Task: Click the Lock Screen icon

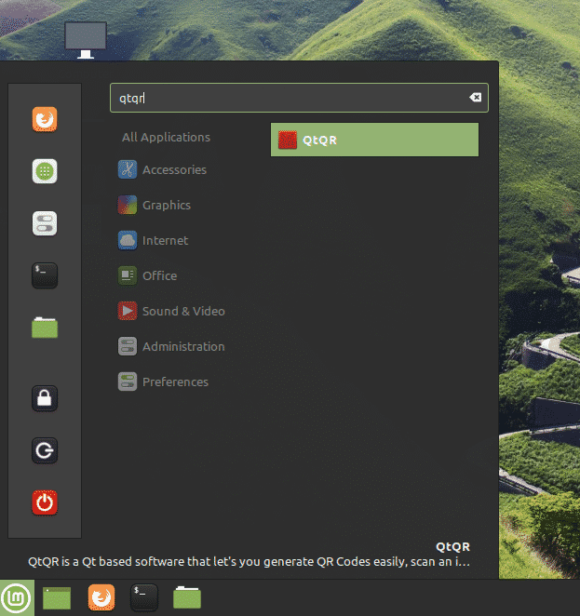Action: click(x=45, y=398)
